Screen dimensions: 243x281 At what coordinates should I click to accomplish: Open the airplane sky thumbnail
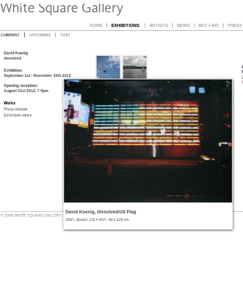pyautogui.click(x=108, y=67)
